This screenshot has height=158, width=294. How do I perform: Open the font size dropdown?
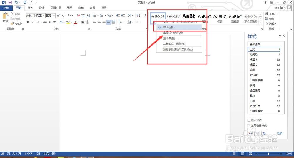pyautogui.click(x=54, y=16)
